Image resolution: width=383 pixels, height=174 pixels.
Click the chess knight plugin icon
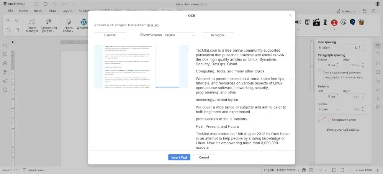click(x=325, y=22)
